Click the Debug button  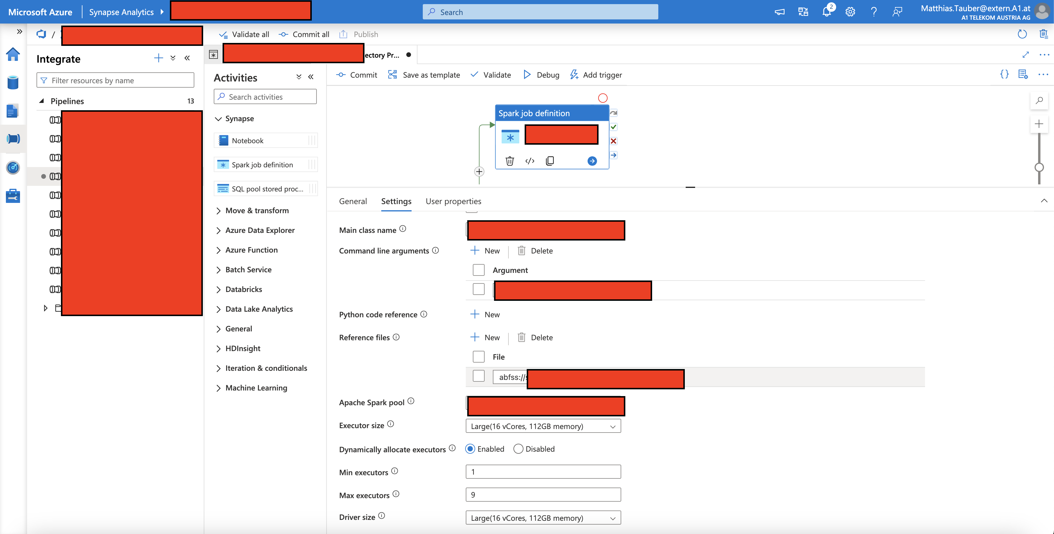tap(541, 75)
